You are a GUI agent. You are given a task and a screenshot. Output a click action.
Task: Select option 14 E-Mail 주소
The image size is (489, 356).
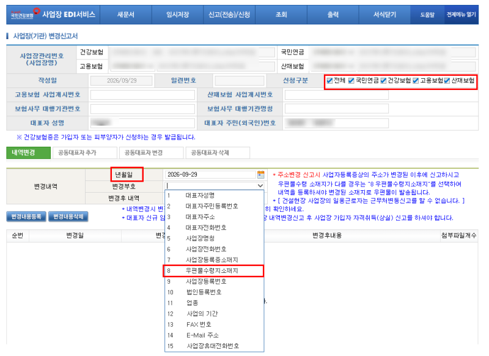point(215,335)
